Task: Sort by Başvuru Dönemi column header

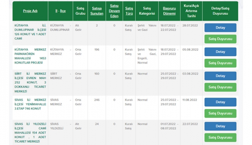Action: pos(169,11)
